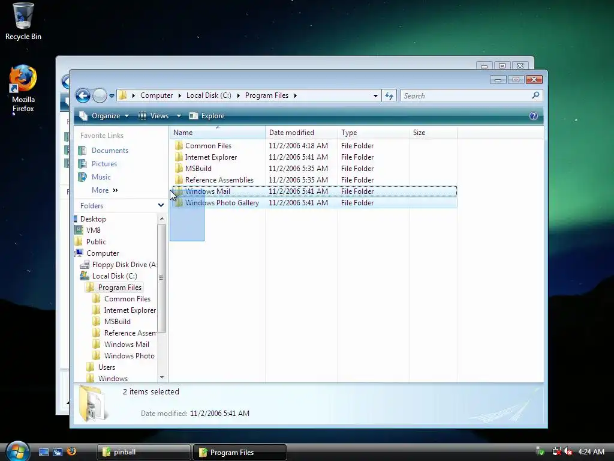614x461 pixels.
Task: Open the Views dropdown arrow
Action: (179, 116)
